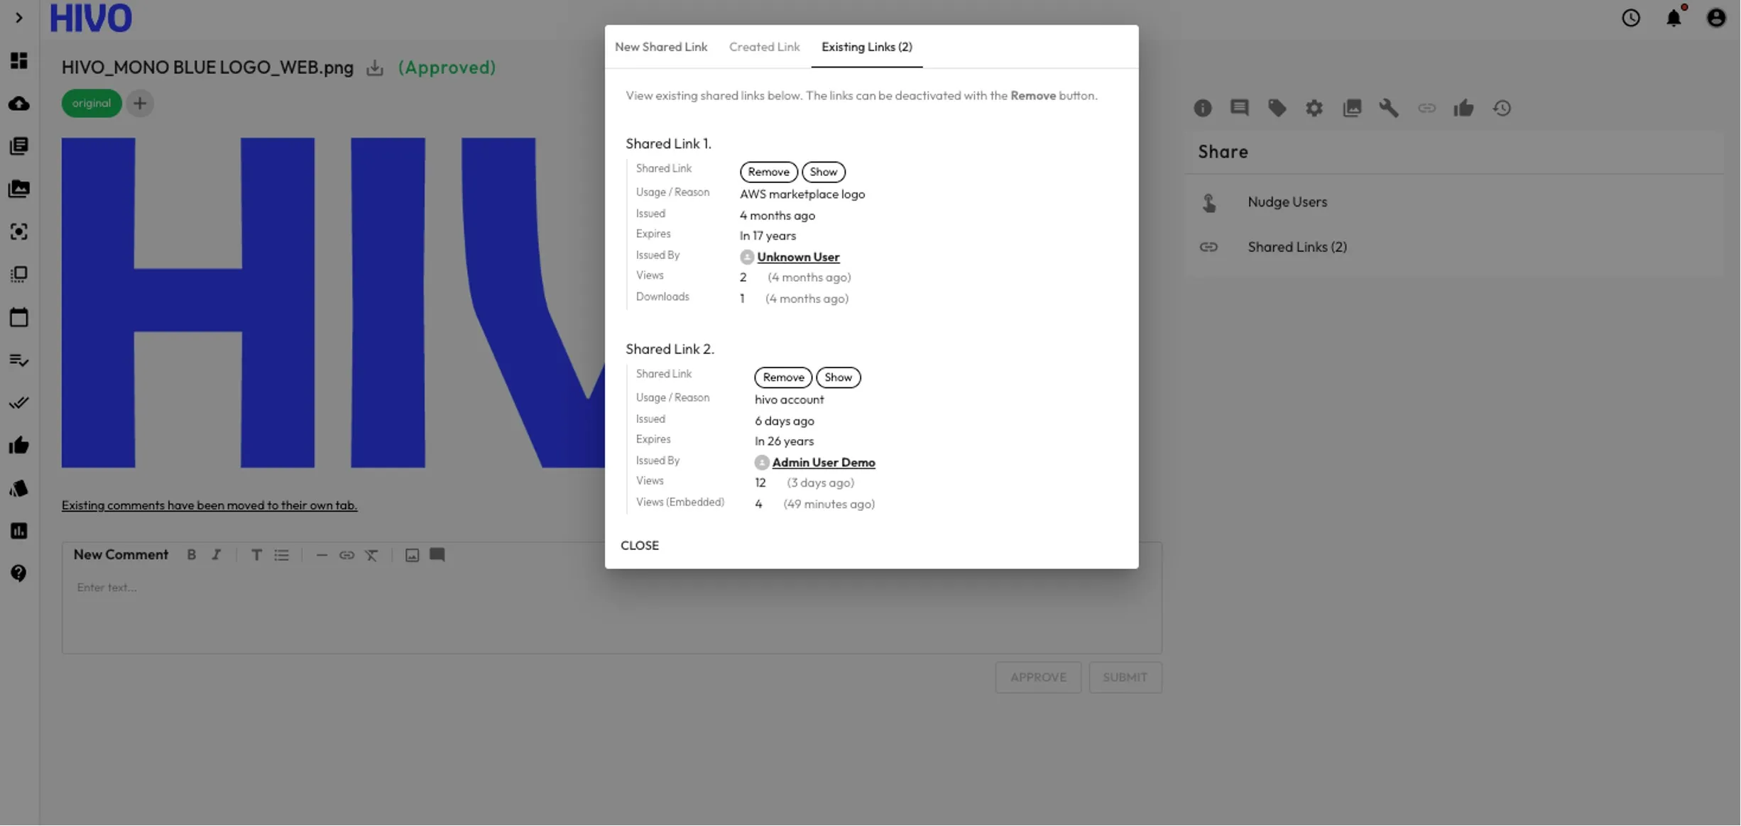Open the version history panel icon
The height and width of the screenshot is (826, 1741).
coord(1502,108)
